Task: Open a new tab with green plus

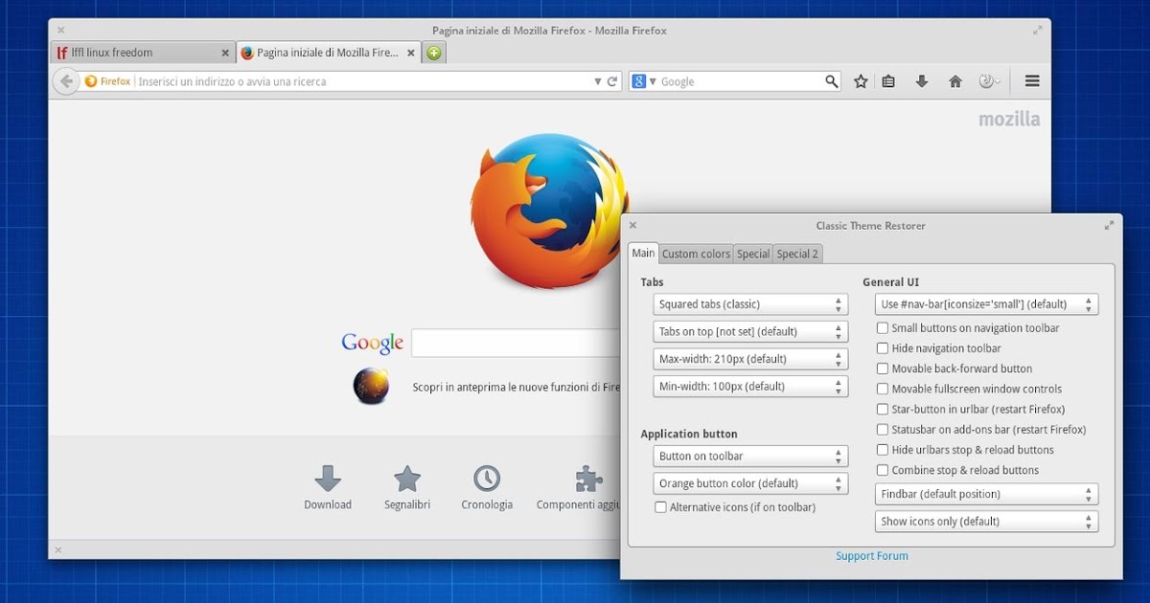Action: pos(434,53)
